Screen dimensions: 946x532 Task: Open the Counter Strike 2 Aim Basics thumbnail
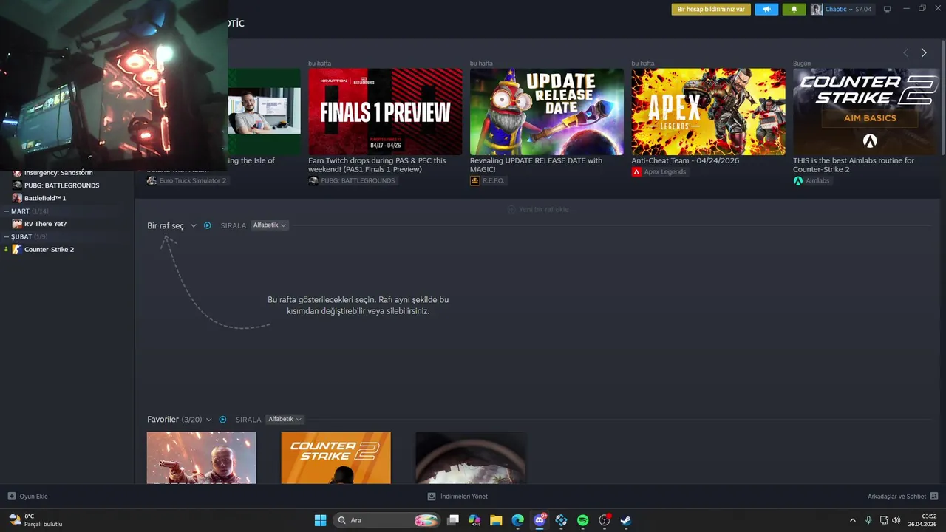point(866,112)
